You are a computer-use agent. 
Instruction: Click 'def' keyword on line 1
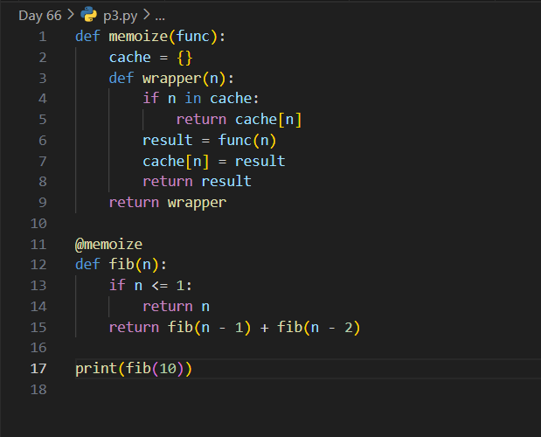point(87,37)
